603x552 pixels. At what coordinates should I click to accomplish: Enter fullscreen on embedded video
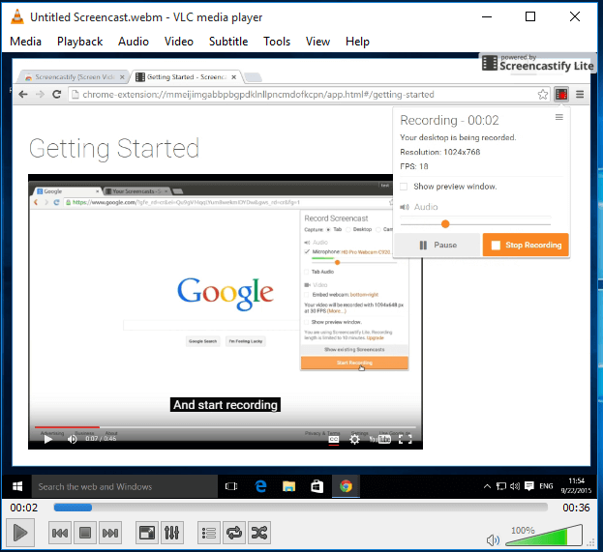[x=405, y=439]
